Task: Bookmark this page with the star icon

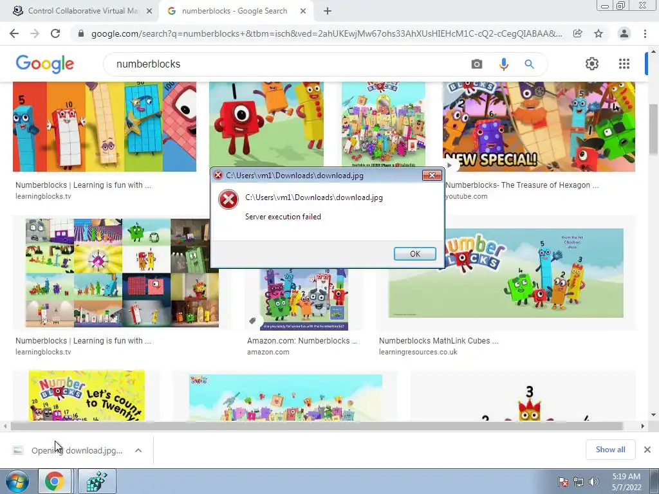Action: click(x=599, y=33)
